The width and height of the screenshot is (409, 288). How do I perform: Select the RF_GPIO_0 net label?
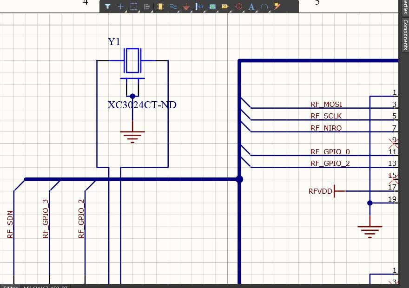click(x=330, y=152)
